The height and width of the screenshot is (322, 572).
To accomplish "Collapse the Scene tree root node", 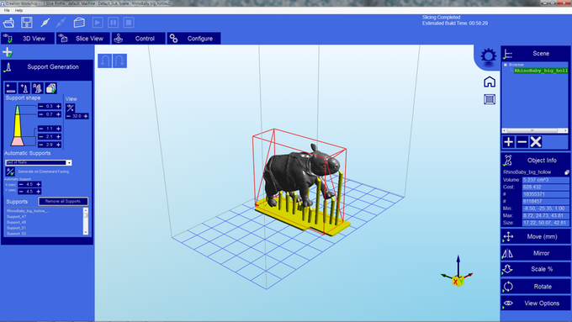I will click(506, 65).
